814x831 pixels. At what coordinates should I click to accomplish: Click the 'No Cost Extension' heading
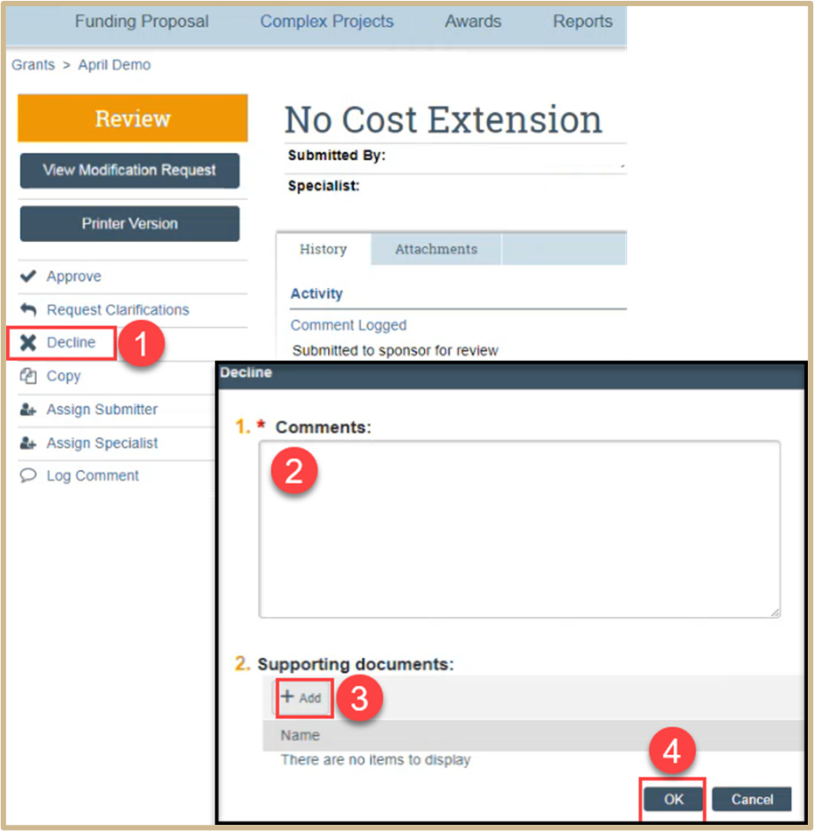coord(443,120)
